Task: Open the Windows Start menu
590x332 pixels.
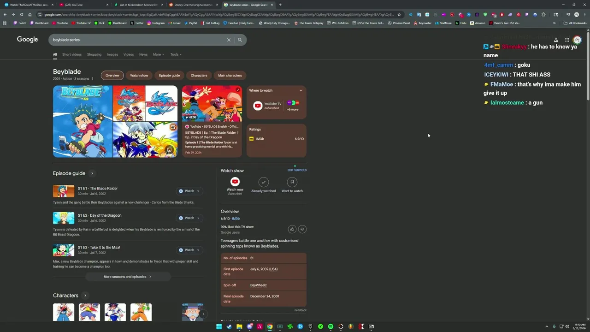Action: [x=219, y=326]
